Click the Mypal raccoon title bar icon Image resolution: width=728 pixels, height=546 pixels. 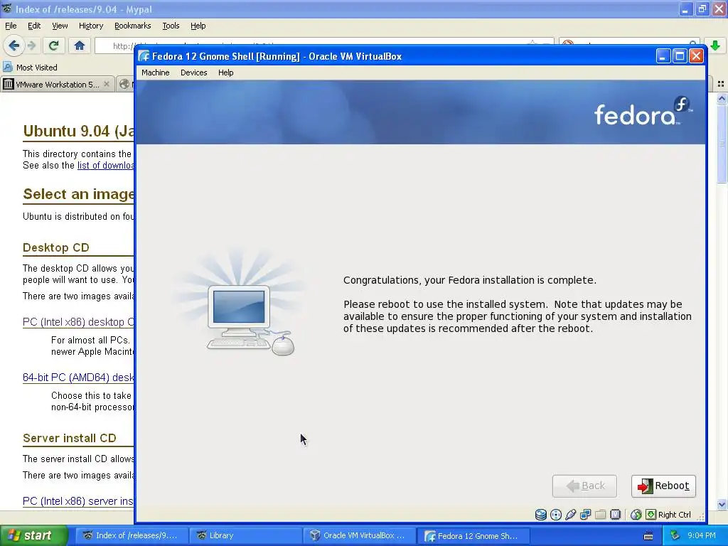pos(7,9)
